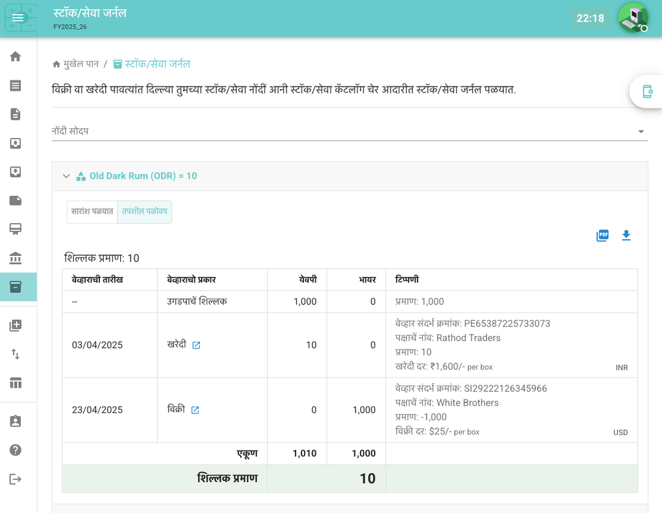Download the detailed stock report

point(626,235)
